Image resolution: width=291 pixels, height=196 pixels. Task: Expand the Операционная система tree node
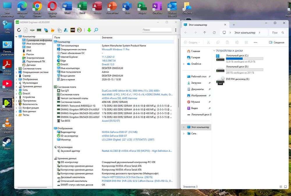pyautogui.click(x=16, y=72)
